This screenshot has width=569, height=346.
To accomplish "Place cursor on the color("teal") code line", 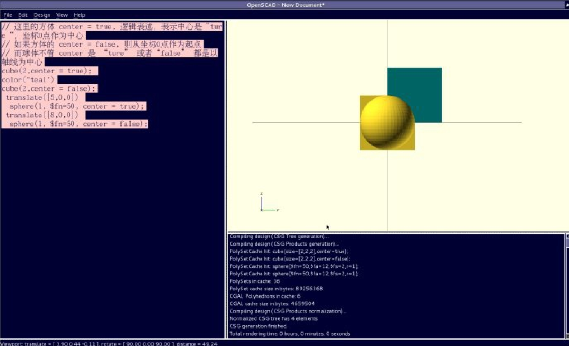I will pyautogui.click(x=28, y=80).
